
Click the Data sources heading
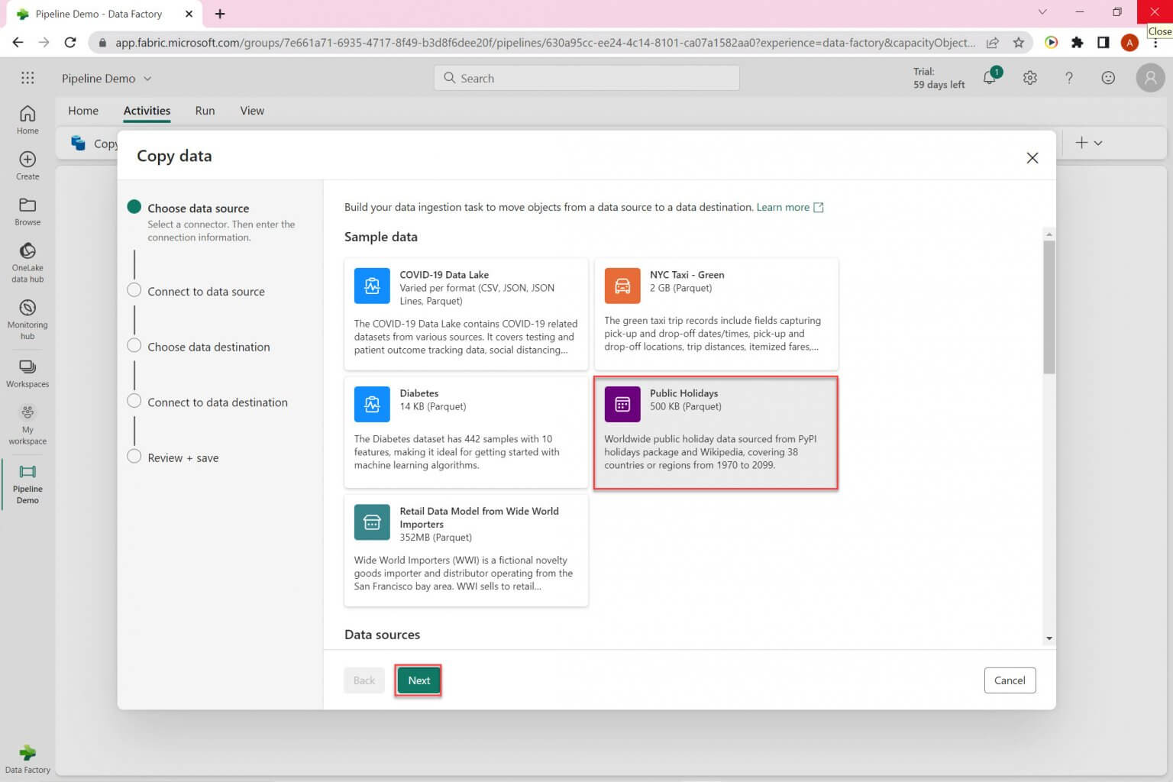(382, 635)
